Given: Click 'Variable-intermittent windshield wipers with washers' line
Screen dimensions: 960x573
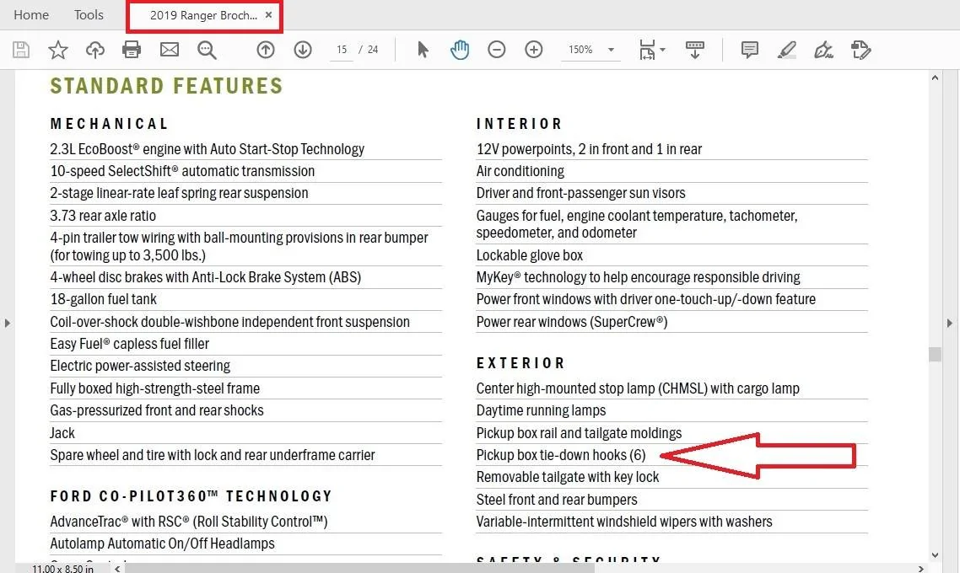Looking at the screenshot, I should [x=624, y=522].
